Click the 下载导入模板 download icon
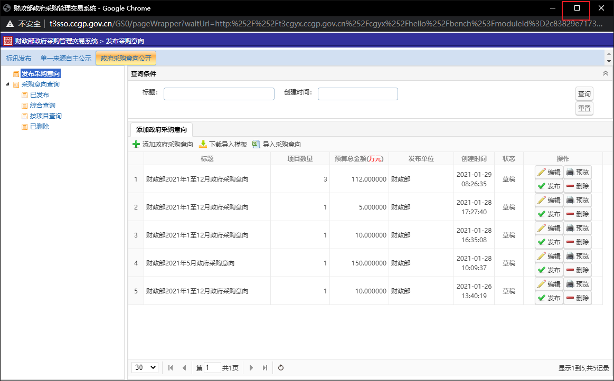The height and width of the screenshot is (381, 614). 203,144
